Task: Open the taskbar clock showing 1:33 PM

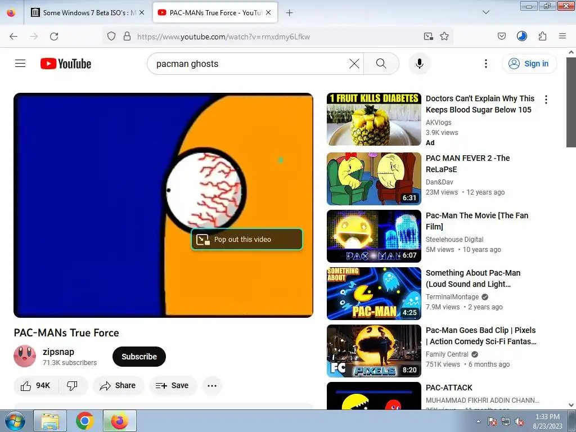Action: 547,421
